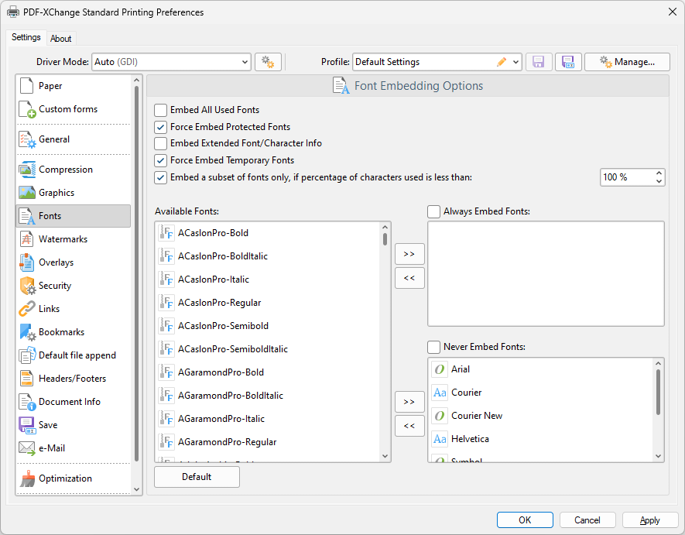Uncheck Force Embed Protected Fonts
Image resolution: width=685 pixels, height=535 pixels.
(161, 127)
